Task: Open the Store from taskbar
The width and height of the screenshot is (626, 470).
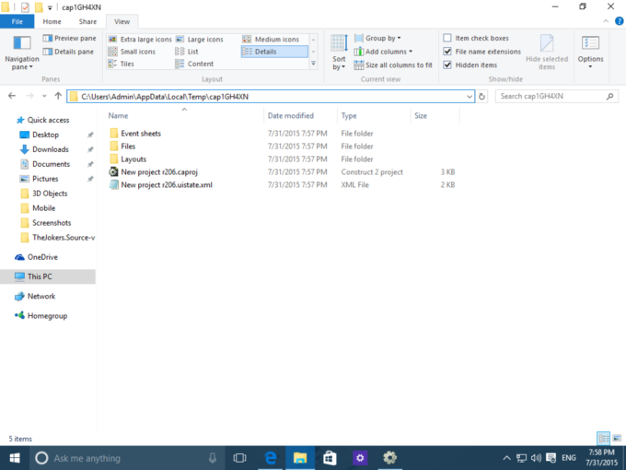Action: (330, 458)
